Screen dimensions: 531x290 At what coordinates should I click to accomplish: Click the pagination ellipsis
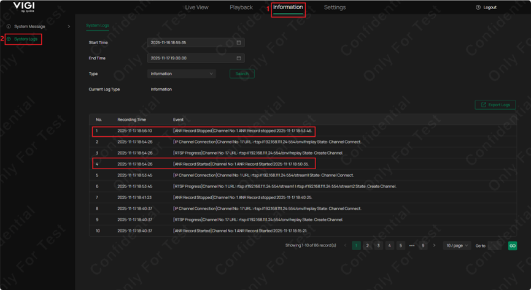412,246
